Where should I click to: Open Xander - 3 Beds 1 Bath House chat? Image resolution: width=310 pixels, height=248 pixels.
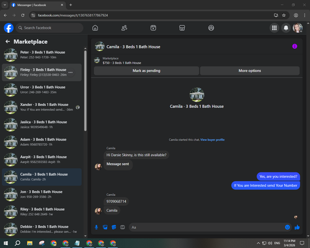tap(42, 107)
